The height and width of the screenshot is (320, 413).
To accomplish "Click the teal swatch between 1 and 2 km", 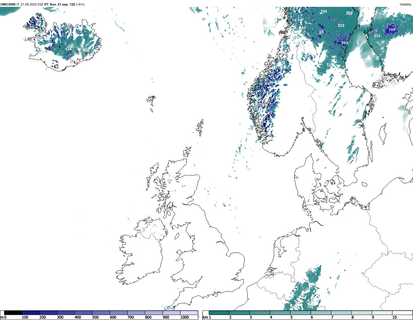I will [219, 313].
